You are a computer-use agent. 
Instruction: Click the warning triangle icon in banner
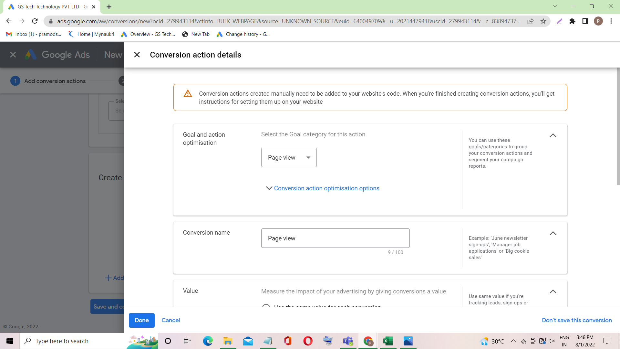188,94
